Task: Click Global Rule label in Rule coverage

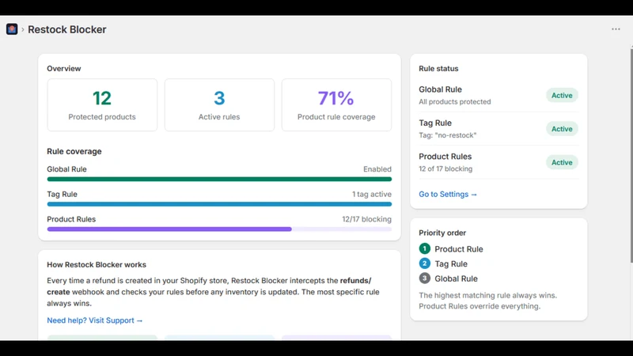Action: coord(66,169)
